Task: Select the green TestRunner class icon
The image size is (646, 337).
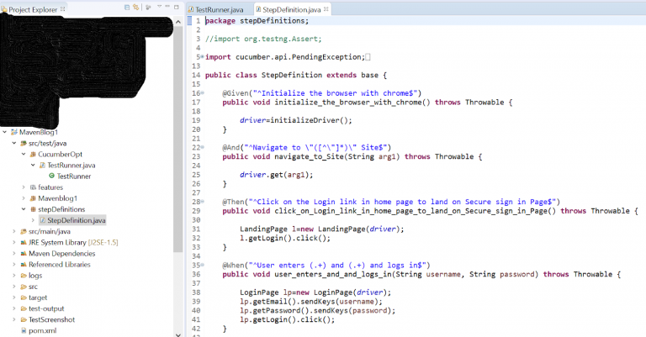Action: [52, 176]
